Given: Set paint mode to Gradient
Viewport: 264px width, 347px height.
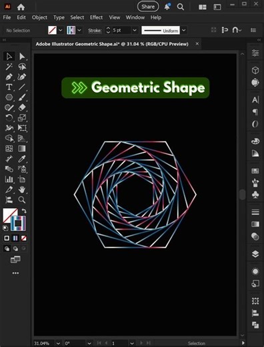Looking at the screenshot, I should [15, 238].
